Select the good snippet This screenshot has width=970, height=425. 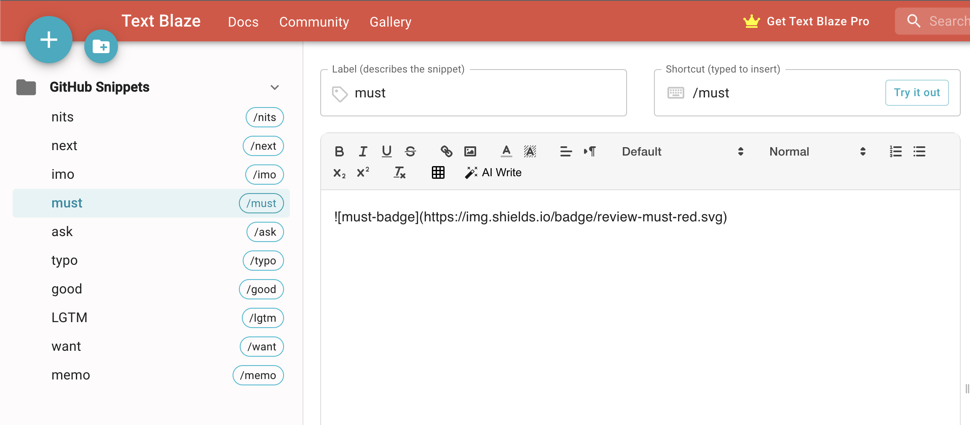[151, 289]
